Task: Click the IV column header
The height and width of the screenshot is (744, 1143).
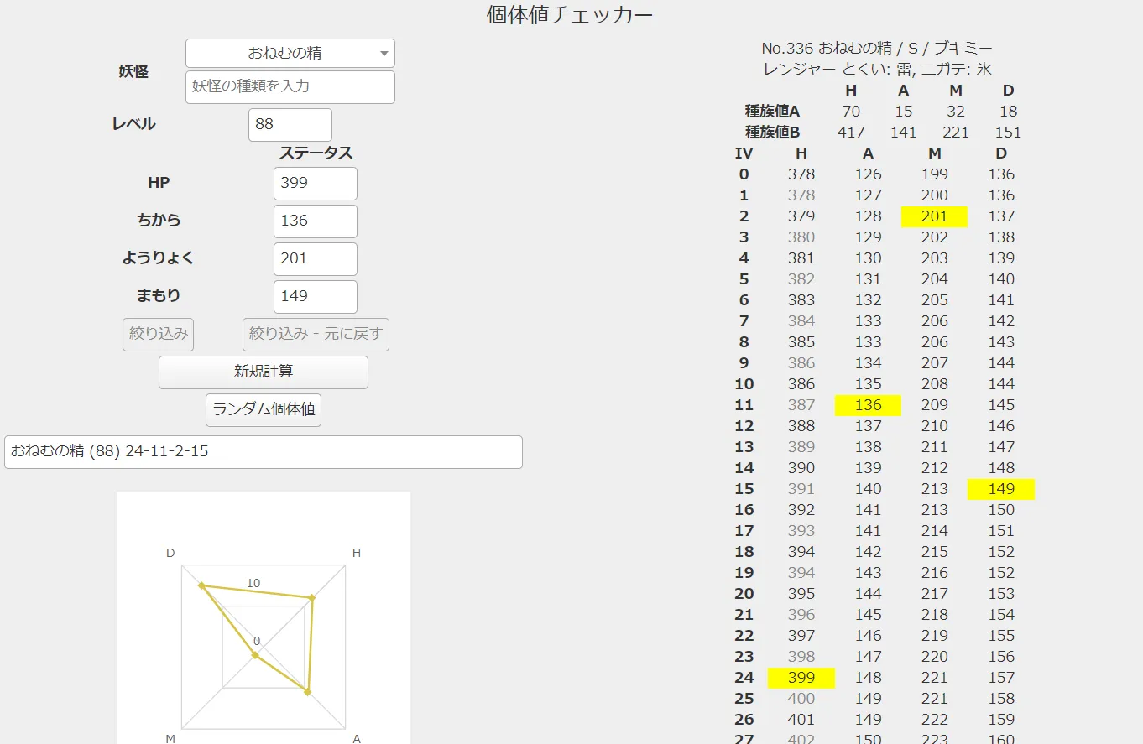Action: pyautogui.click(x=744, y=153)
